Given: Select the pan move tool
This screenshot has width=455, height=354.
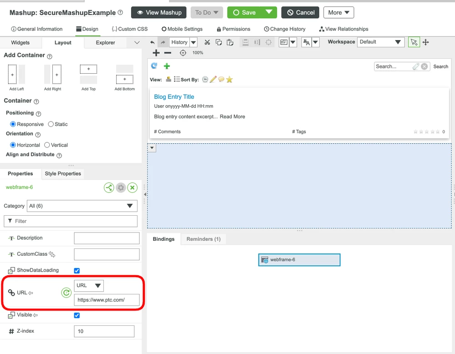Looking at the screenshot, I should (426, 42).
